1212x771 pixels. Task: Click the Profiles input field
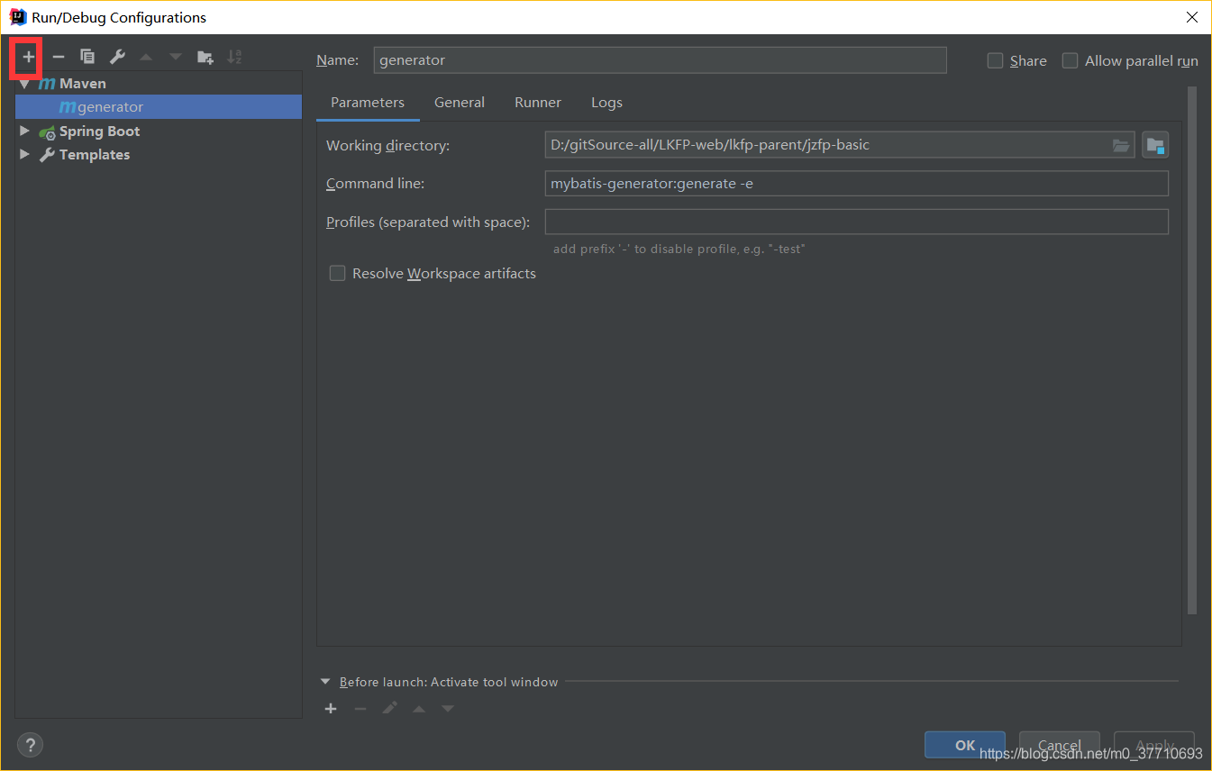(x=856, y=222)
